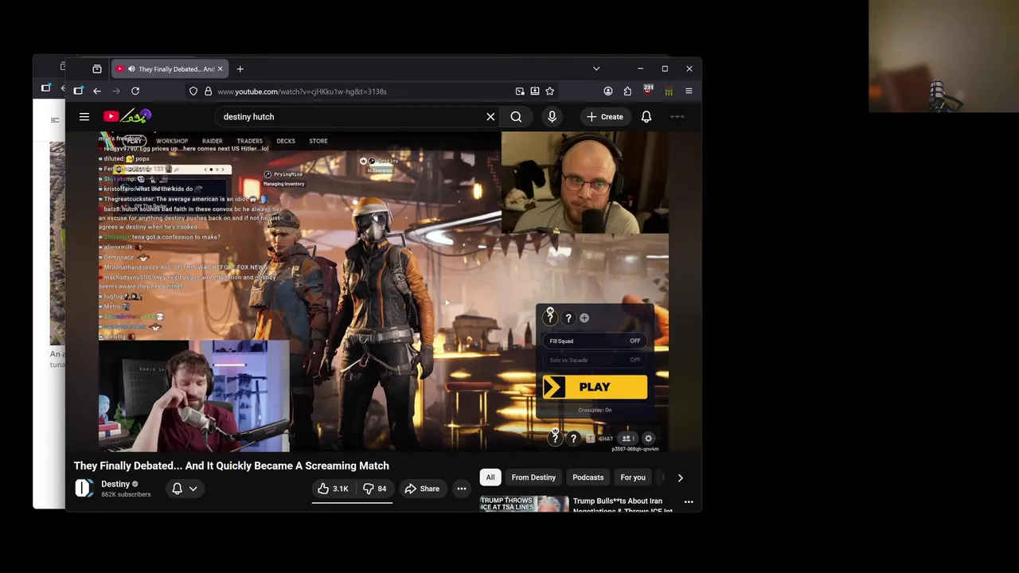Click the yellow PLAY button in video
1019x573 pixels.
595,388
